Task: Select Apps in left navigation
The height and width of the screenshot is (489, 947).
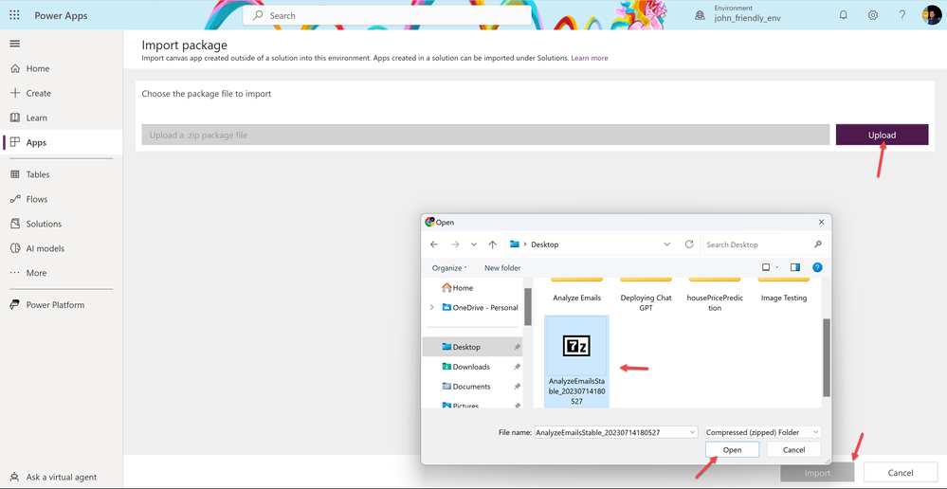Action: (x=61, y=142)
